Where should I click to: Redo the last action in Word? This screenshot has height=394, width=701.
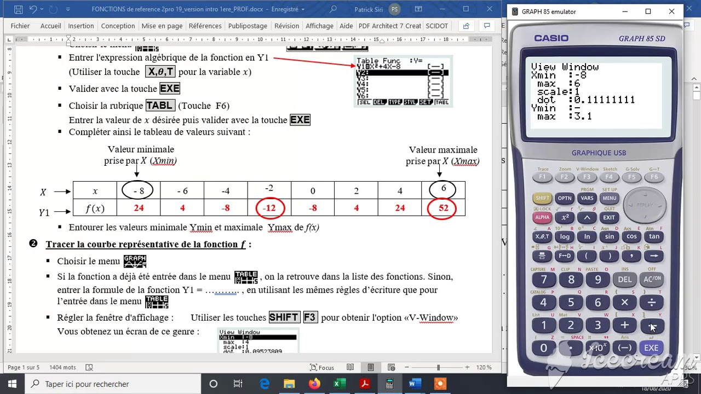point(53,9)
